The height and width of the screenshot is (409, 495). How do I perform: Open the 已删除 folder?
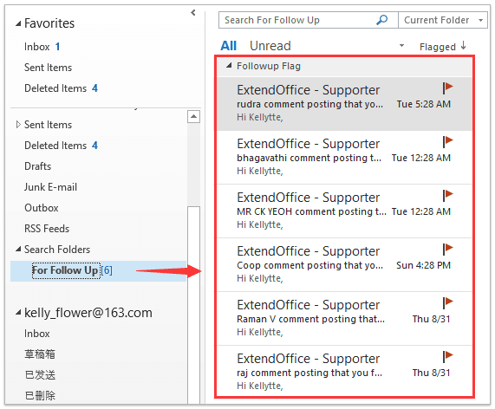[40, 396]
